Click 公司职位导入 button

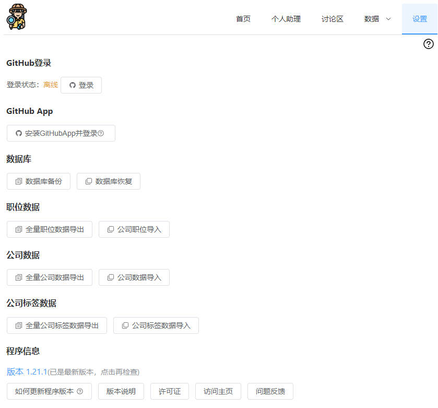pyautogui.click(x=134, y=229)
